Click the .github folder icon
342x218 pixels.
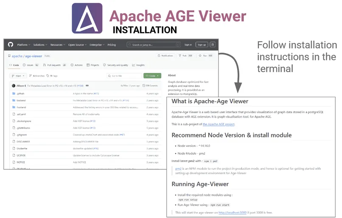tap(14, 94)
